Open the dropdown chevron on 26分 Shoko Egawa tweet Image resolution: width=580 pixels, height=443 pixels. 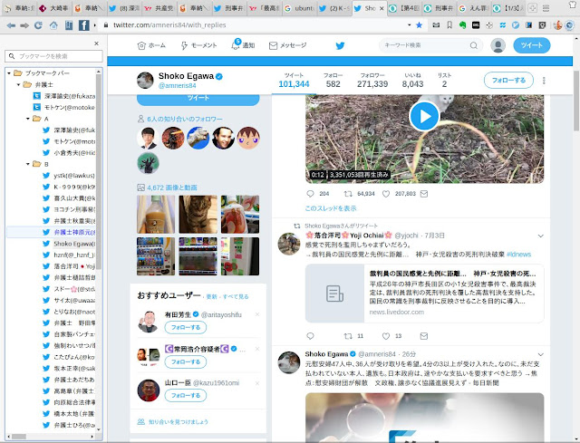(540, 354)
